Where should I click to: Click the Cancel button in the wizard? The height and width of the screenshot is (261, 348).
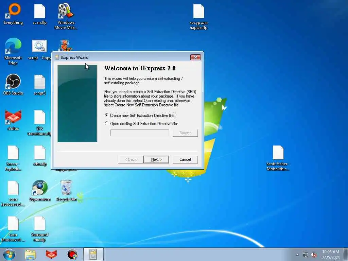(x=185, y=159)
